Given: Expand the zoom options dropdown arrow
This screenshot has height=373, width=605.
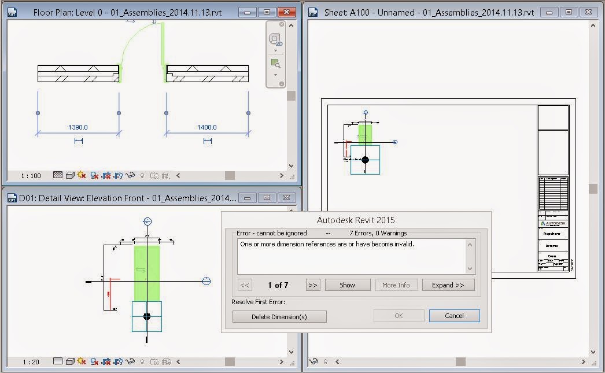Looking at the screenshot, I should [275, 75].
